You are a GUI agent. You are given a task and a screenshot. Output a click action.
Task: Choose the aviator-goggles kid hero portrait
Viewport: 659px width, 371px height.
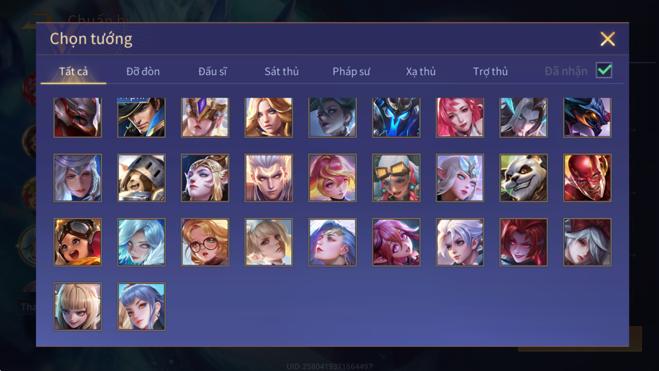click(x=77, y=242)
